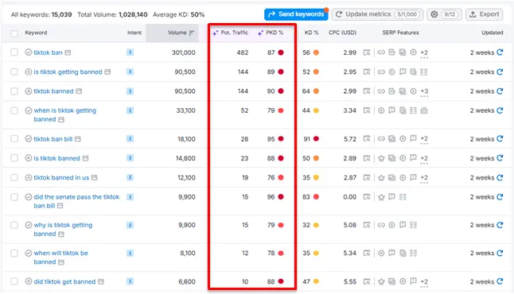514x294 pixels.
Task: Expand +3 SERP features for tiktok banned
Action: (424, 91)
